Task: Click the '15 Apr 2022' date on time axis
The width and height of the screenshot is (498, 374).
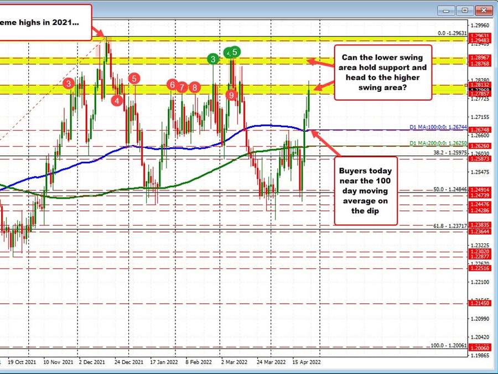Action: pyautogui.click(x=306, y=362)
